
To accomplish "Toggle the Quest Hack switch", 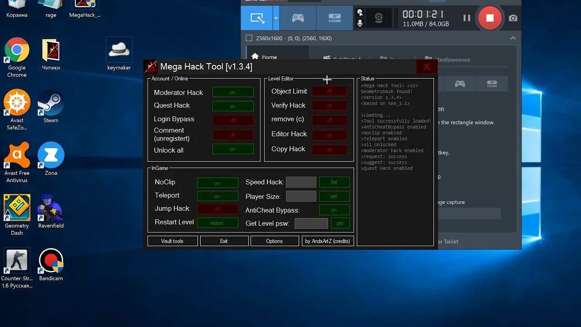I will pos(233,106).
